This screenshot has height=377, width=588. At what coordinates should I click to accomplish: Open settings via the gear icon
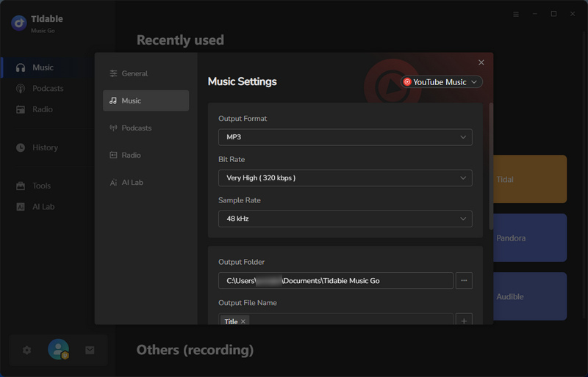27,351
